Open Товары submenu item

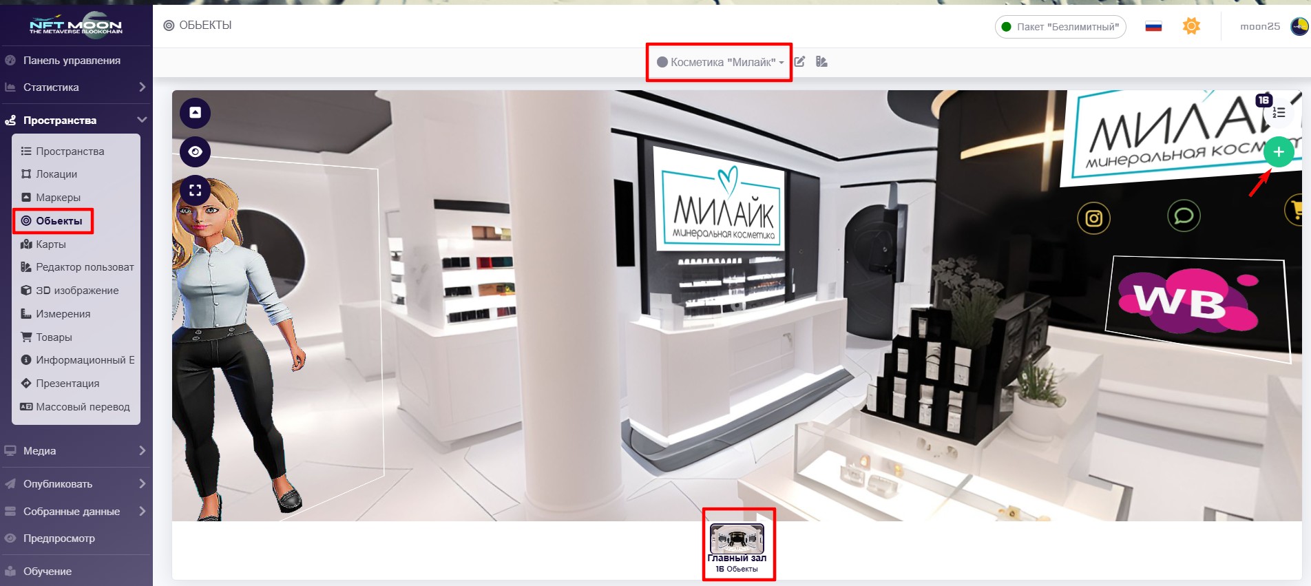tap(54, 337)
